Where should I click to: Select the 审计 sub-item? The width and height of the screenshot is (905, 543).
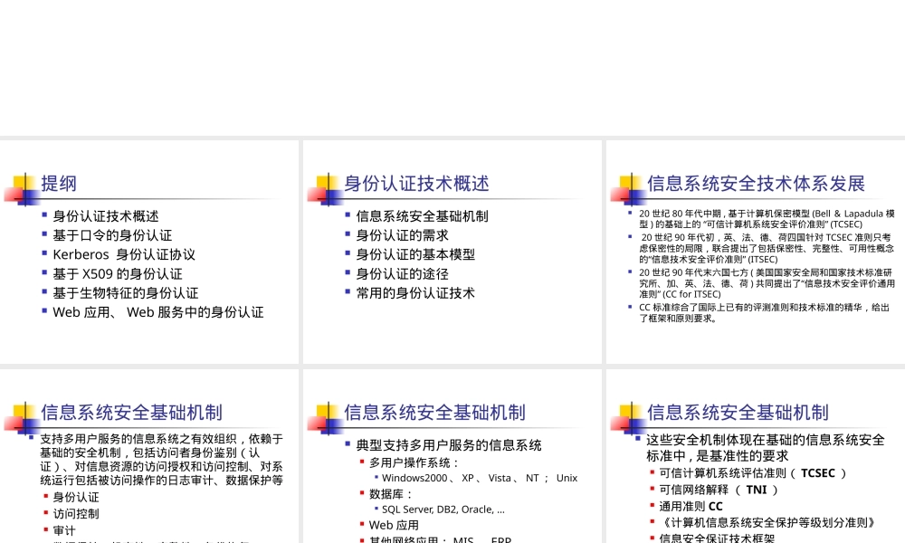(x=64, y=531)
